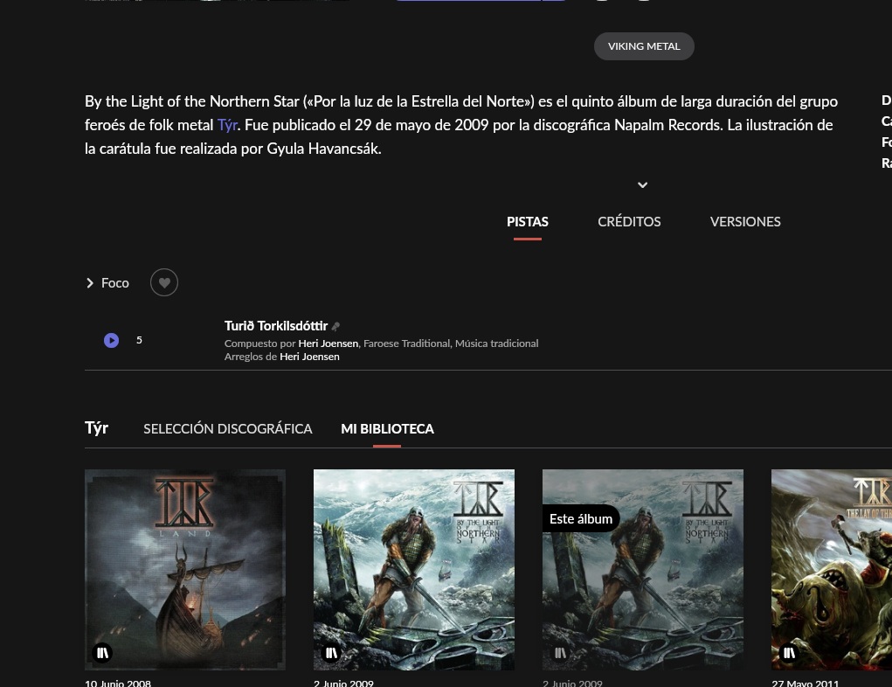Click library icon on Land album cover
The width and height of the screenshot is (892, 687).
pyautogui.click(x=102, y=653)
